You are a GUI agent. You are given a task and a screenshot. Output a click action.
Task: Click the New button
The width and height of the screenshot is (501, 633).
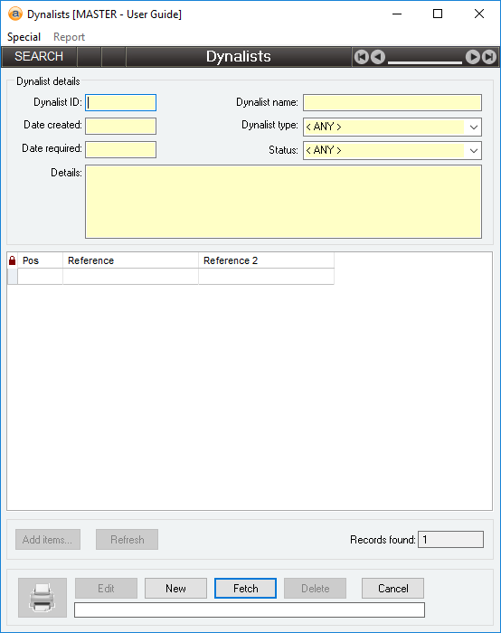coord(175,588)
